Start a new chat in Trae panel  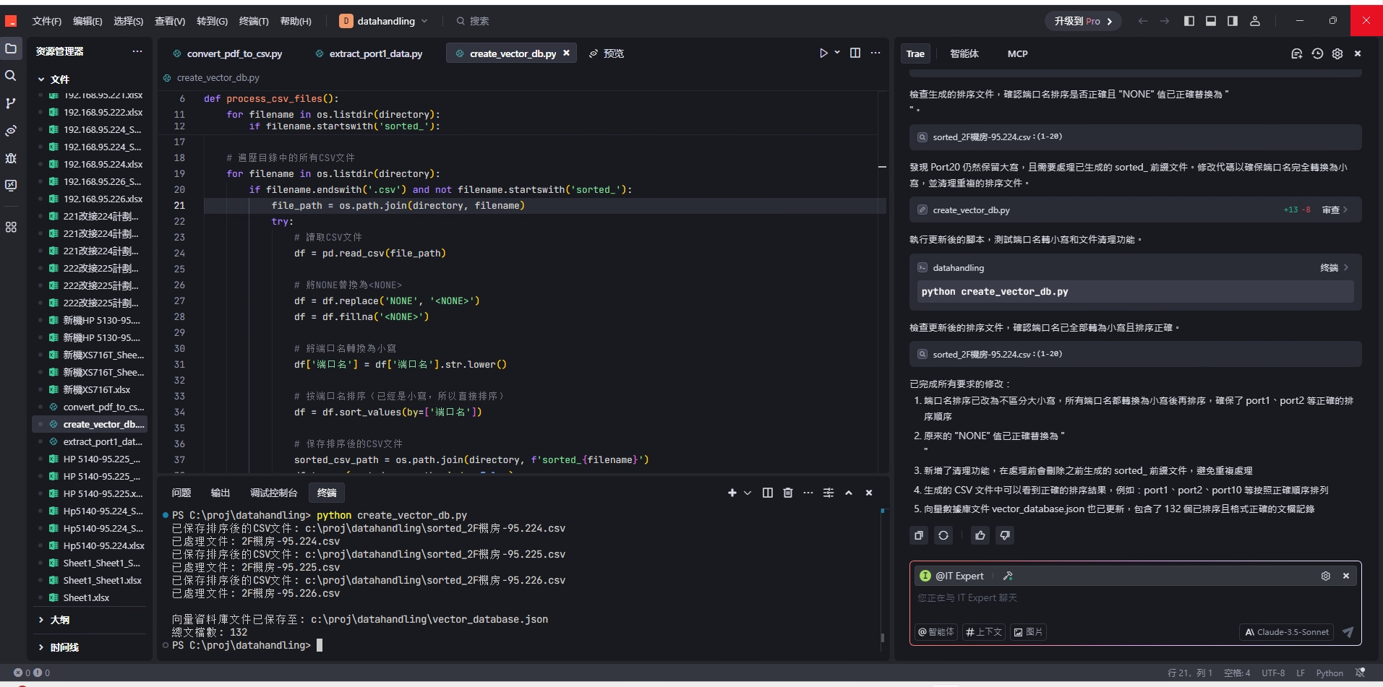click(x=1297, y=53)
